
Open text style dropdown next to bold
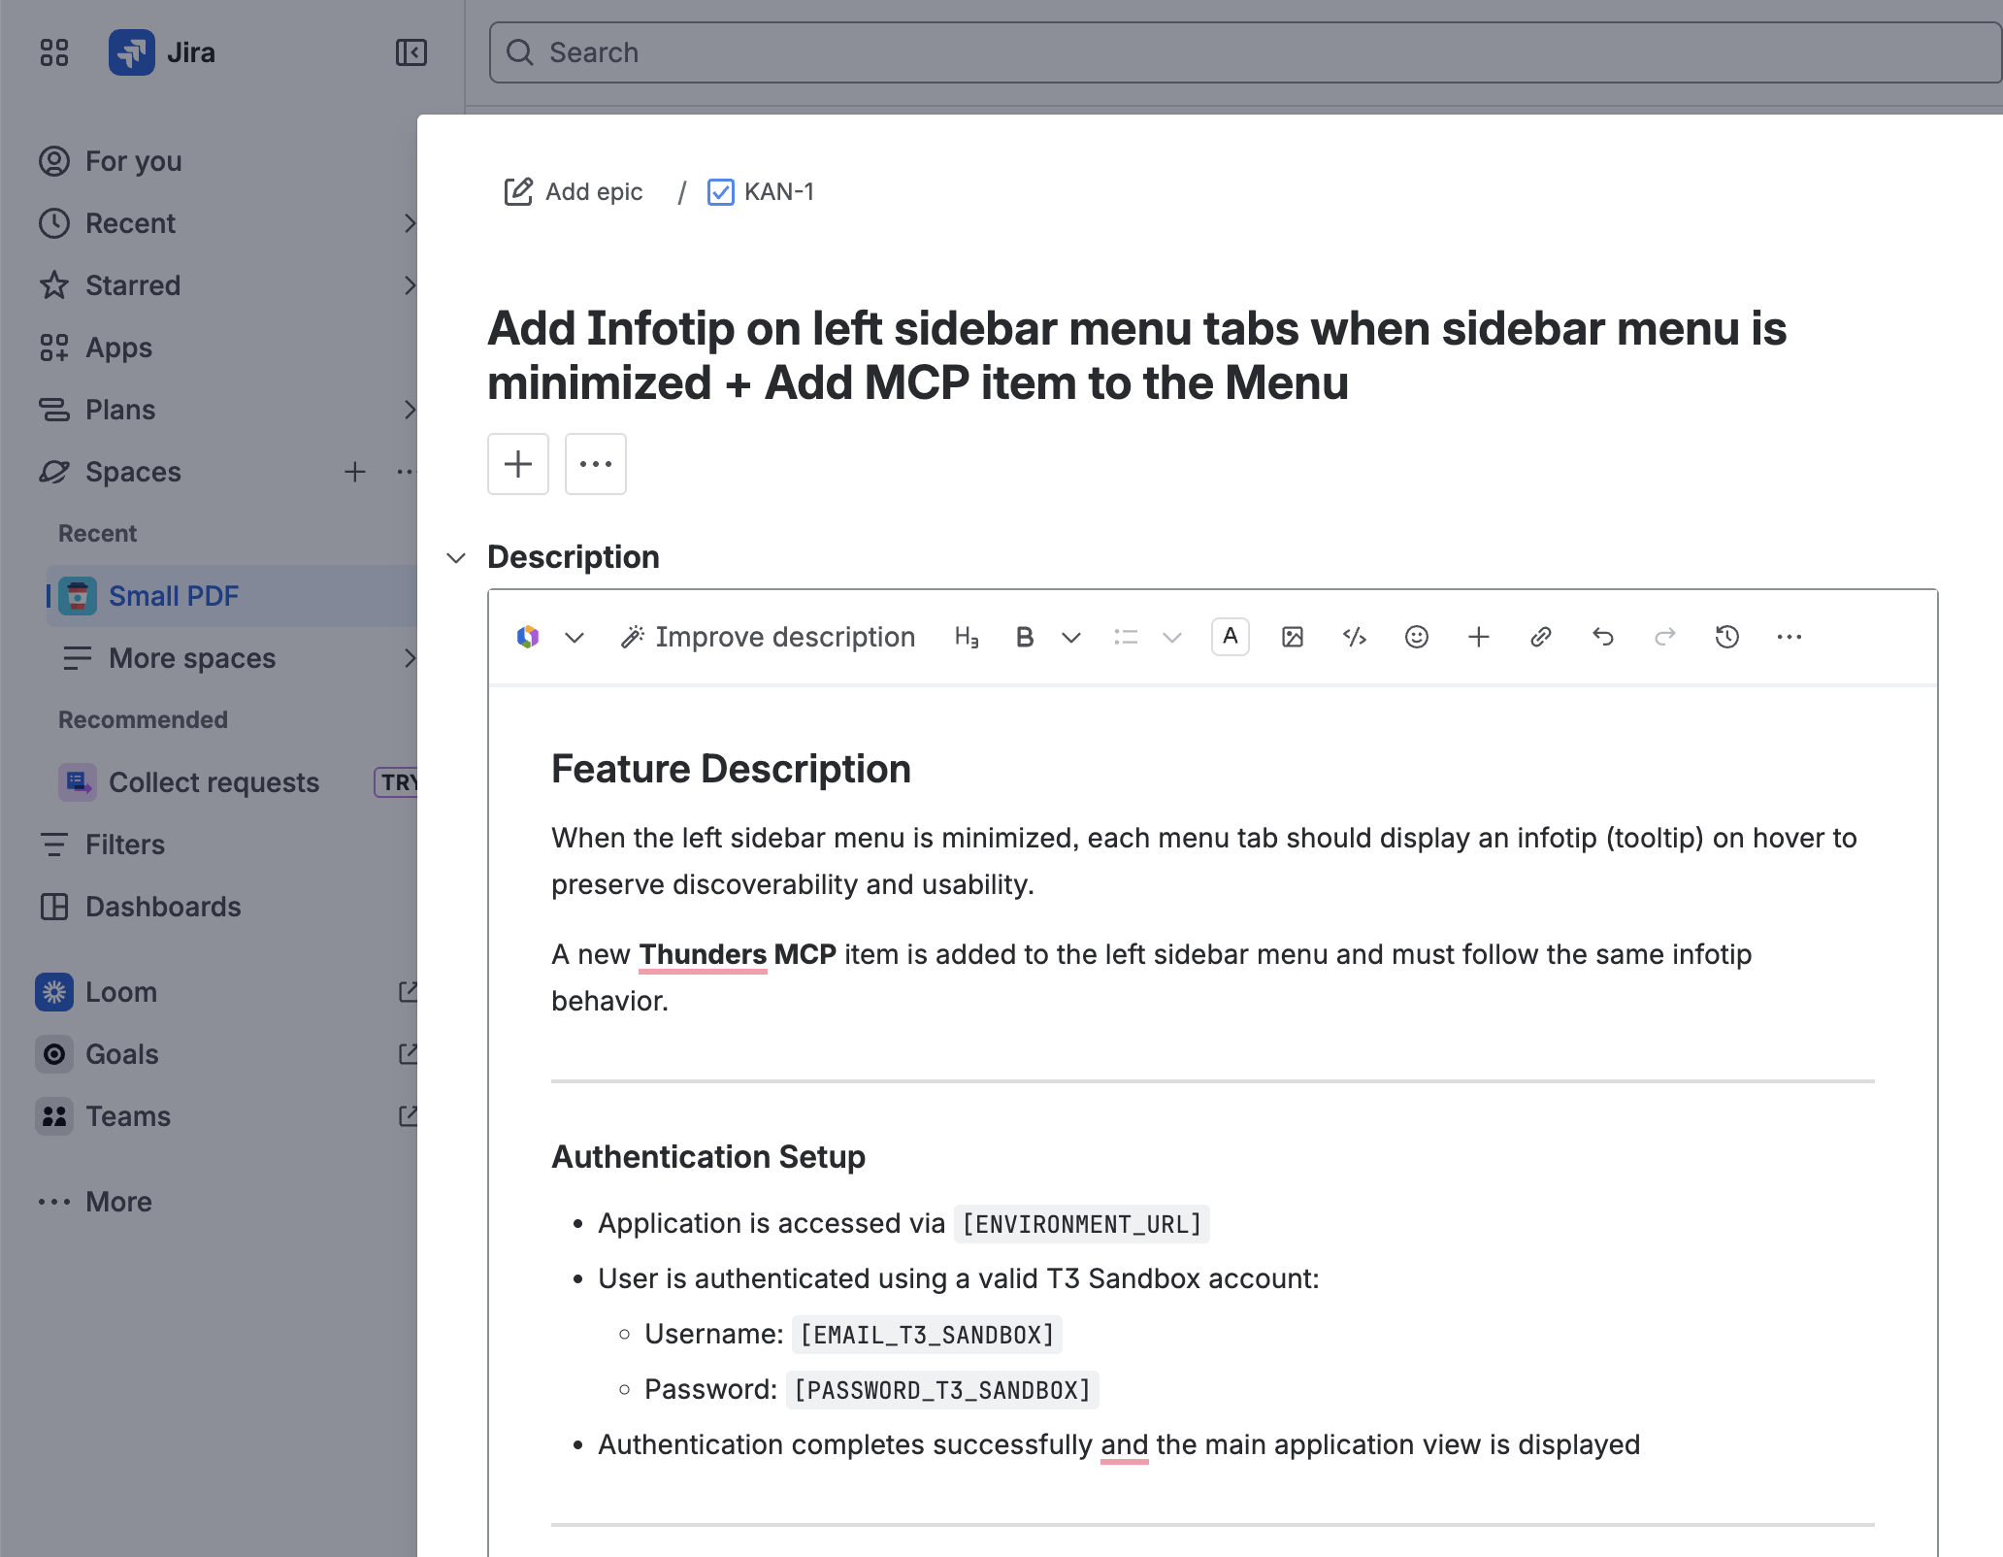(x=1070, y=637)
